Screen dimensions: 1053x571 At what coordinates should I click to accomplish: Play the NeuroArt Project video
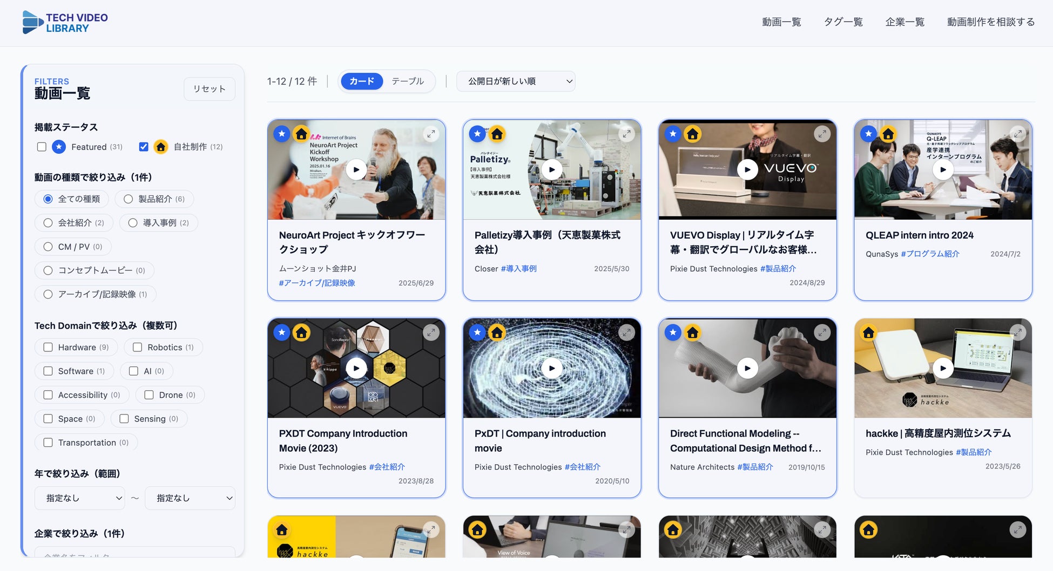pyautogui.click(x=356, y=169)
